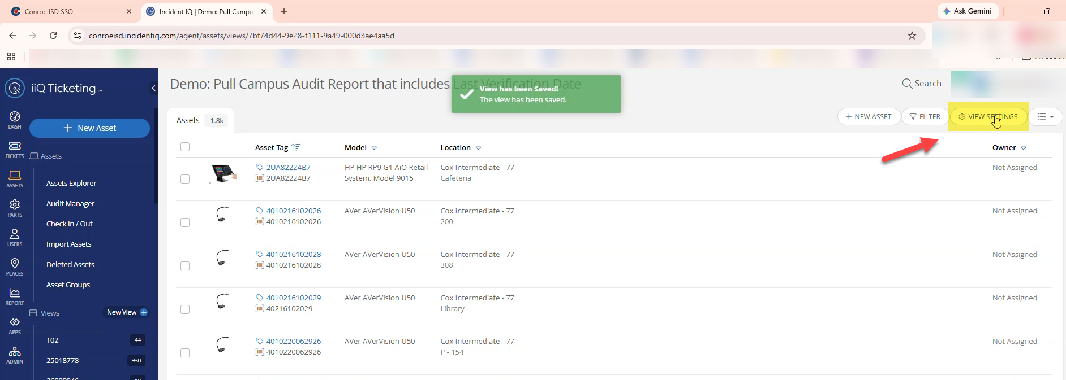Open the Model column dropdown
This screenshot has width=1066, height=380.
tap(374, 148)
